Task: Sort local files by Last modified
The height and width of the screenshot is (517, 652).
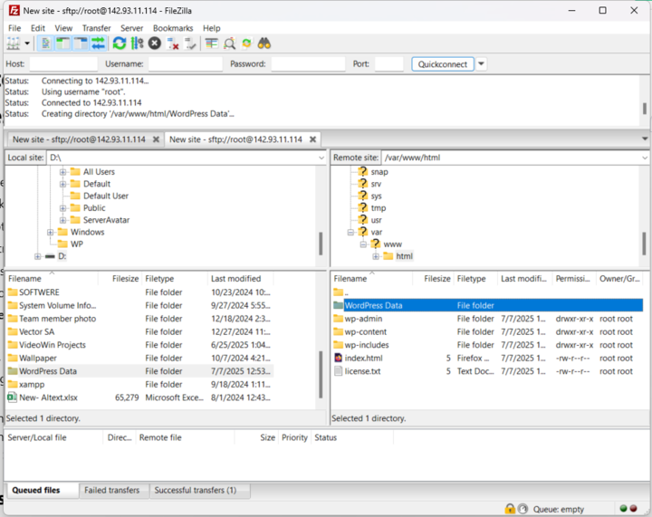Action: point(240,279)
